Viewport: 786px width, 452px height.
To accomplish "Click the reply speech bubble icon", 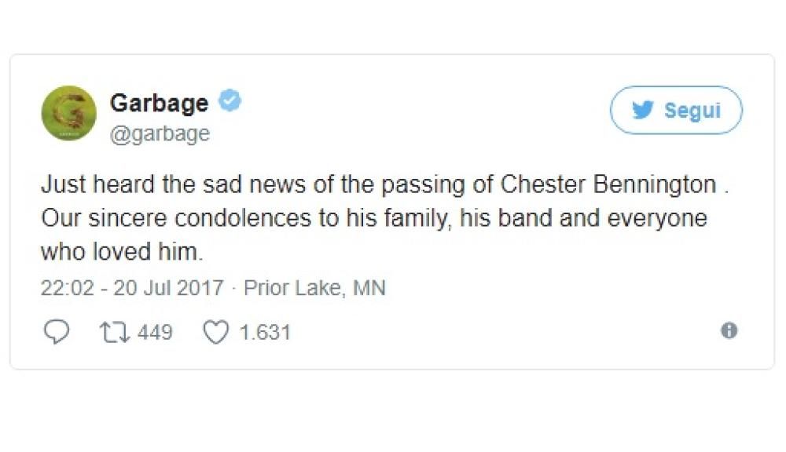I will point(56,332).
